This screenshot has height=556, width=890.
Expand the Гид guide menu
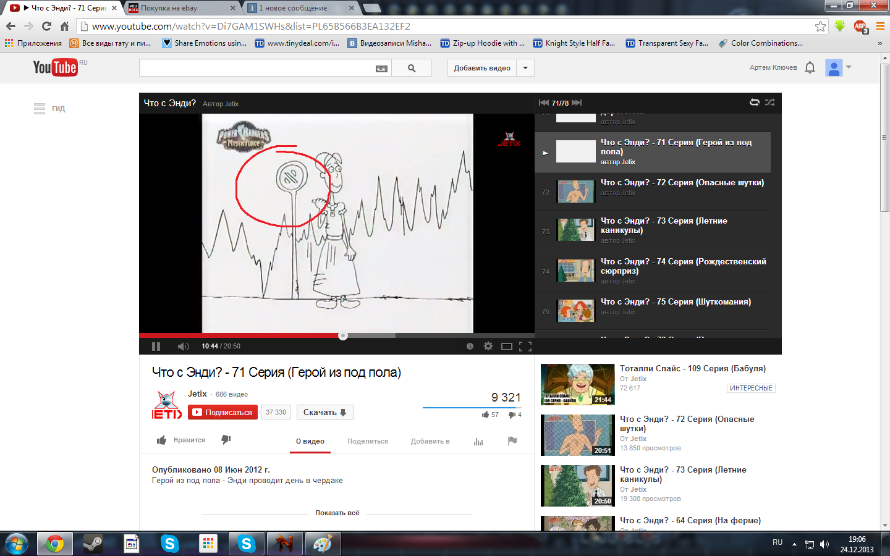(49, 109)
